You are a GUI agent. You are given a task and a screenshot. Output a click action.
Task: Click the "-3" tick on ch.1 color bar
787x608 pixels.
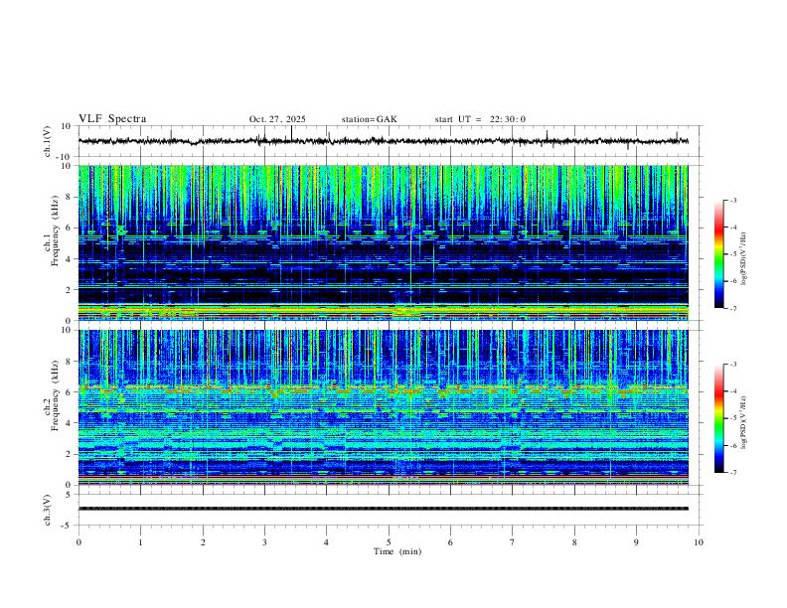pyautogui.click(x=733, y=200)
